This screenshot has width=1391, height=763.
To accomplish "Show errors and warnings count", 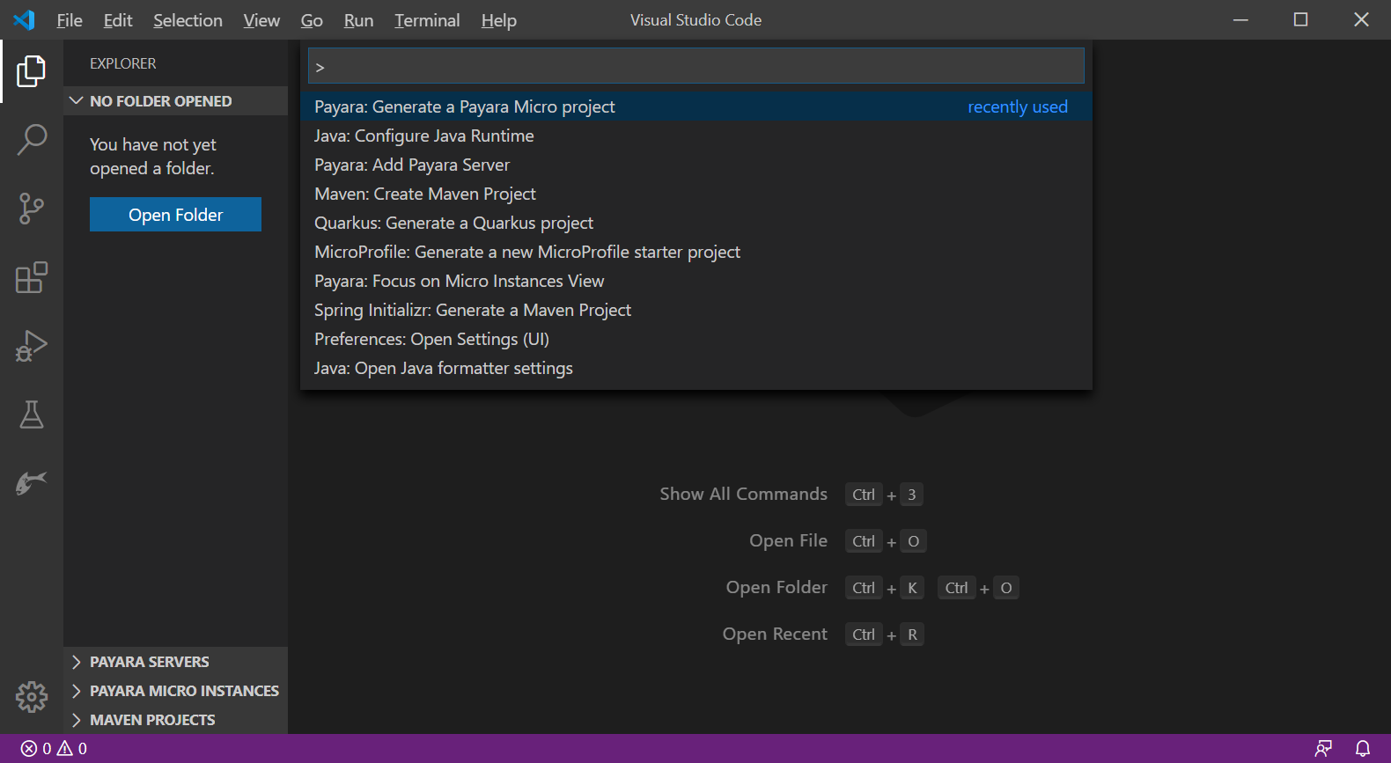I will 54,748.
